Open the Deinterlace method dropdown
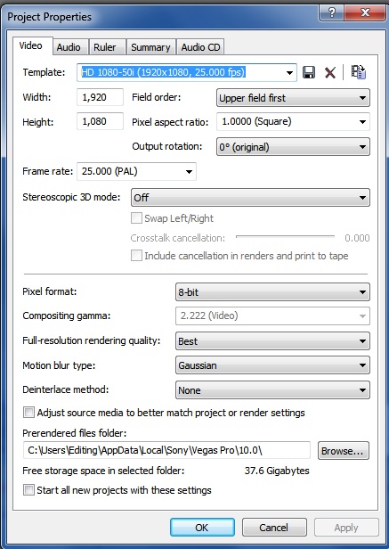The height and width of the screenshot is (549, 389). 272,390
